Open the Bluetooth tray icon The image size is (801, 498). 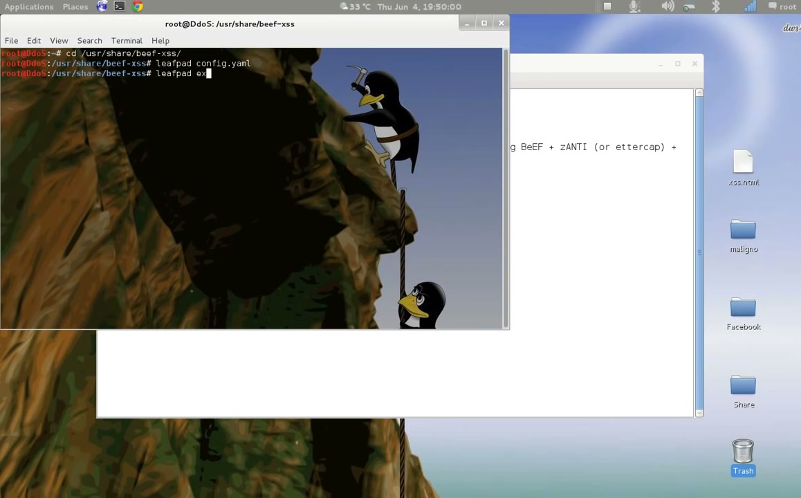coord(716,6)
